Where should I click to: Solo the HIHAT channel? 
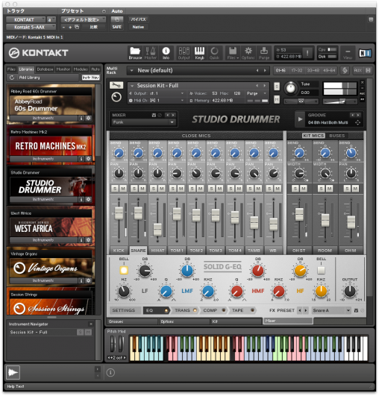(x=154, y=189)
